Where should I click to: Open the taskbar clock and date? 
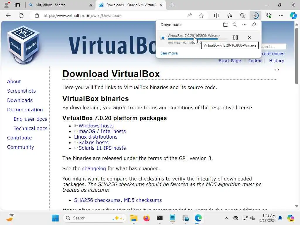(267, 218)
